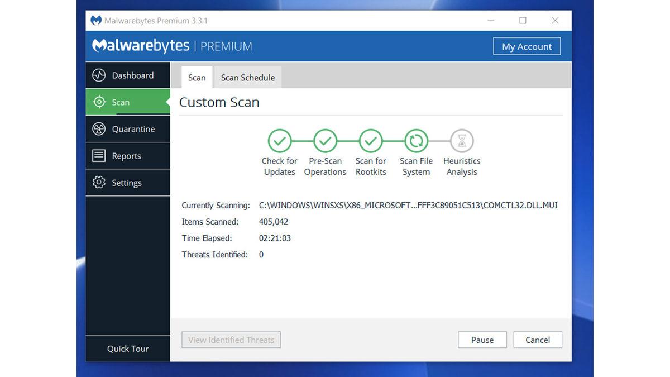Pause the running scan
670x377 pixels.
482,340
